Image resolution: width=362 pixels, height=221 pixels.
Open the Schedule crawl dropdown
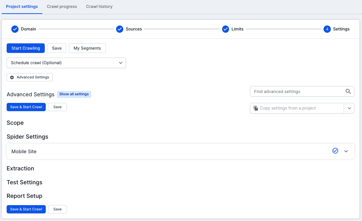pos(66,63)
